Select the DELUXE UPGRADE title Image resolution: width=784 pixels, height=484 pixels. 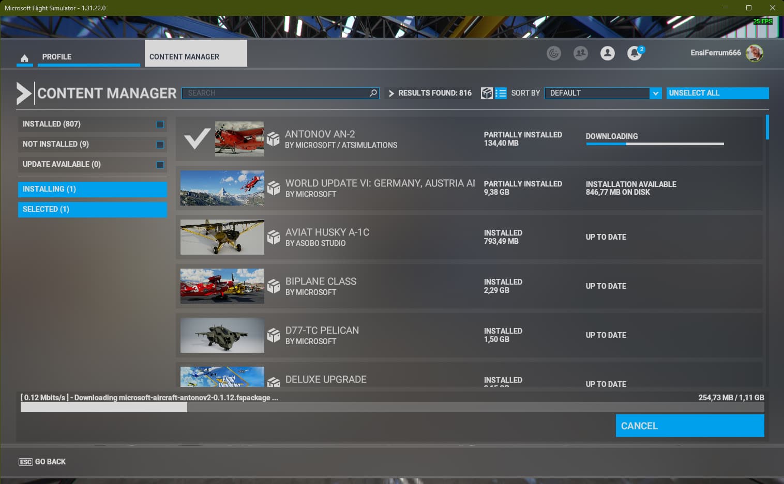coord(326,380)
